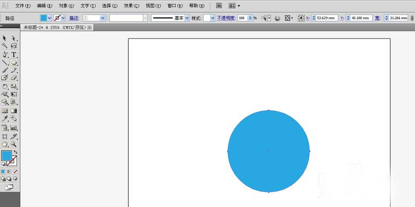
Task: Select the Free Transform tool
Action: 14,94
